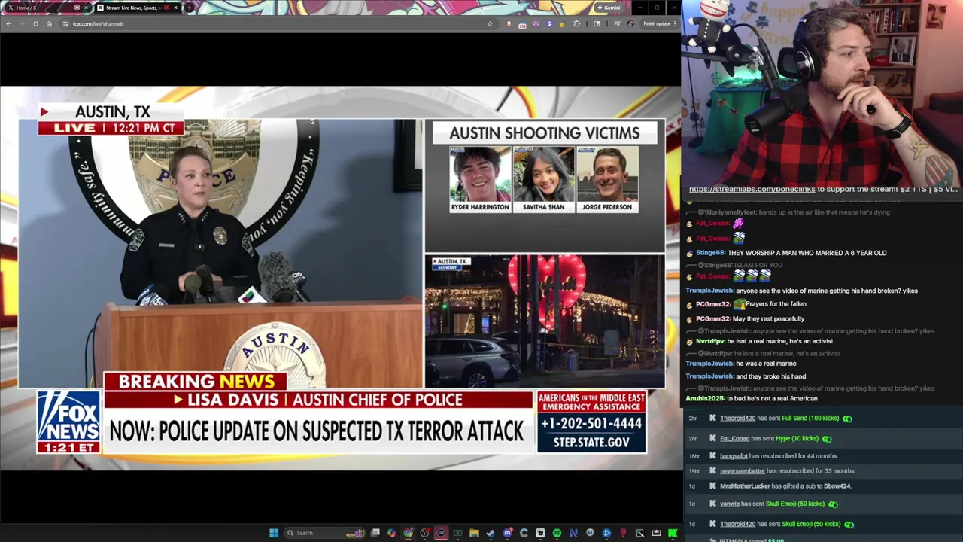Click TrumpIsJewish 'and they broke his hand' message
Viewport: 963px width, 542px height.
(x=746, y=376)
